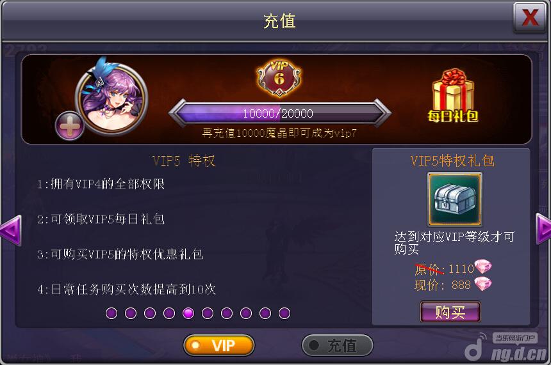Click the 再充值10000魔晶 vip7 hint text
Viewport: 551px width, 365px height.
click(279, 133)
